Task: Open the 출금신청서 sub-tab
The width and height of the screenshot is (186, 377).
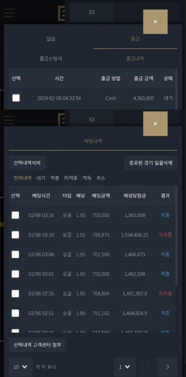Action: click(x=51, y=58)
